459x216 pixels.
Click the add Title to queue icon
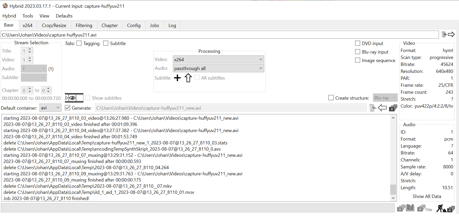tap(424, 208)
